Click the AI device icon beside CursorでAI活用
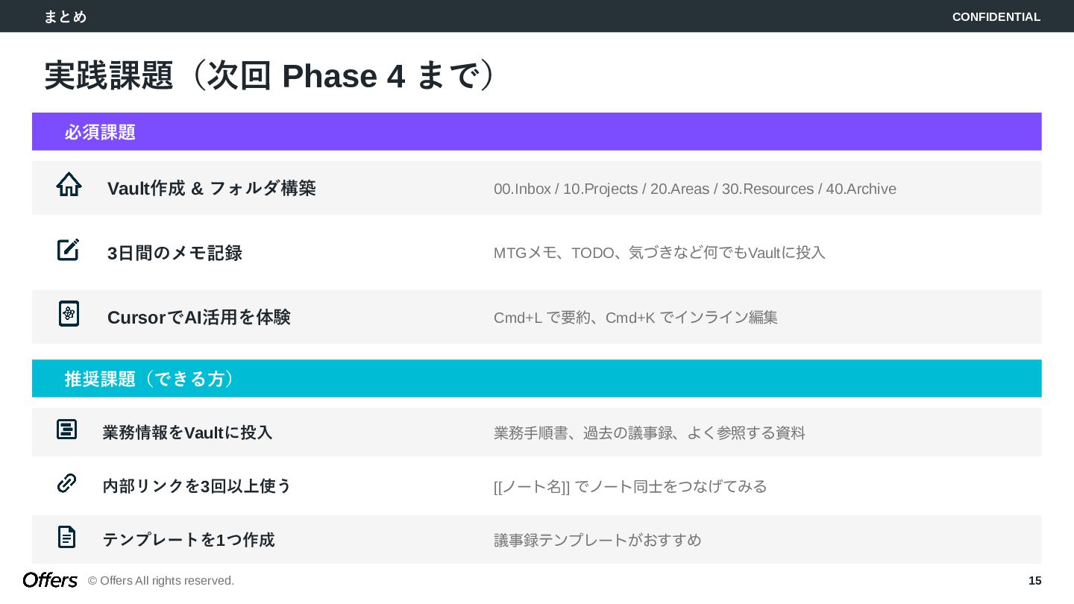The width and height of the screenshot is (1074, 604). [69, 314]
